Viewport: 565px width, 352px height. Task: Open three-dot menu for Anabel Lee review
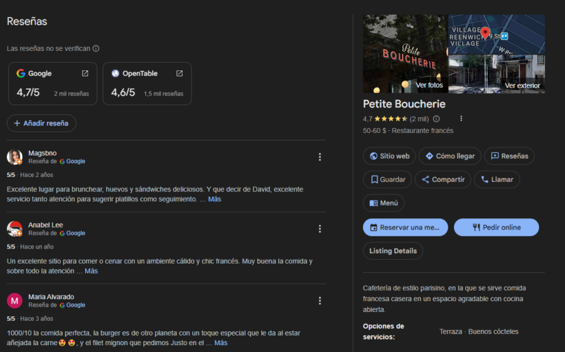pos(320,229)
